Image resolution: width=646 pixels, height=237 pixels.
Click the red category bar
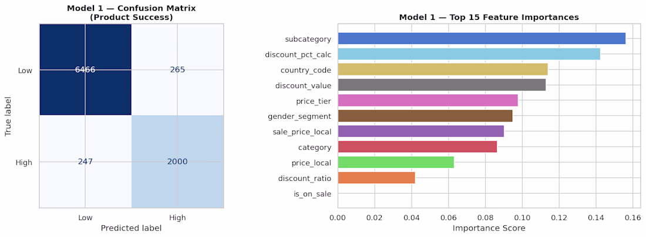pos(417,147)
